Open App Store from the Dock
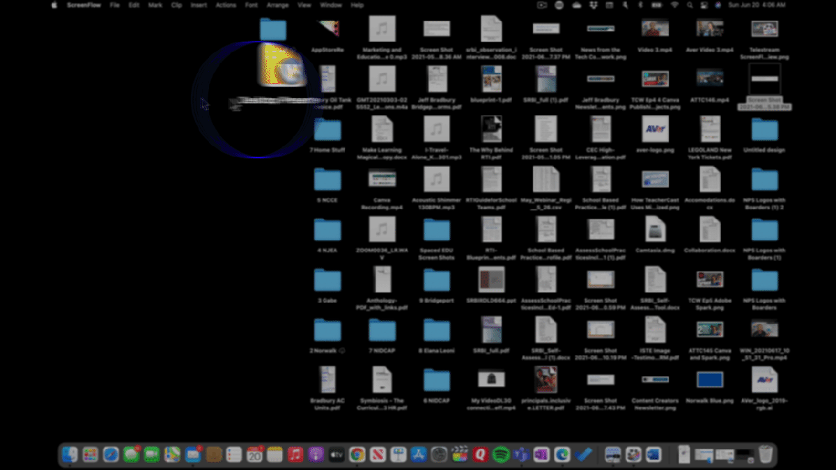The width and height of the screenshot is (836, 470). [x=418, y=455]
